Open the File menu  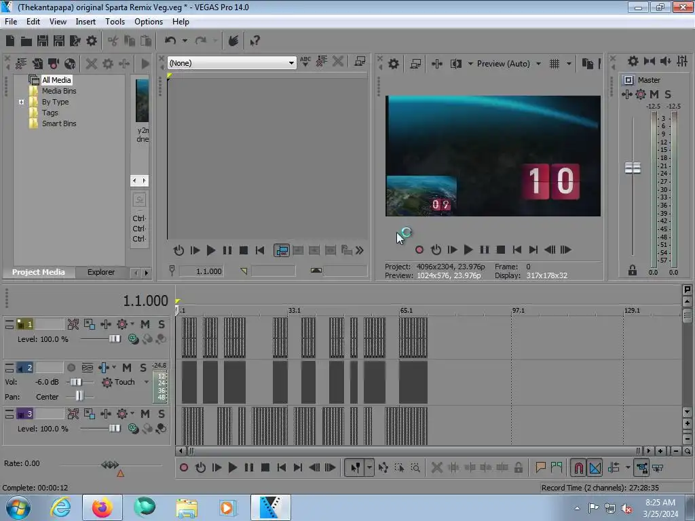[x=11, y=21]
